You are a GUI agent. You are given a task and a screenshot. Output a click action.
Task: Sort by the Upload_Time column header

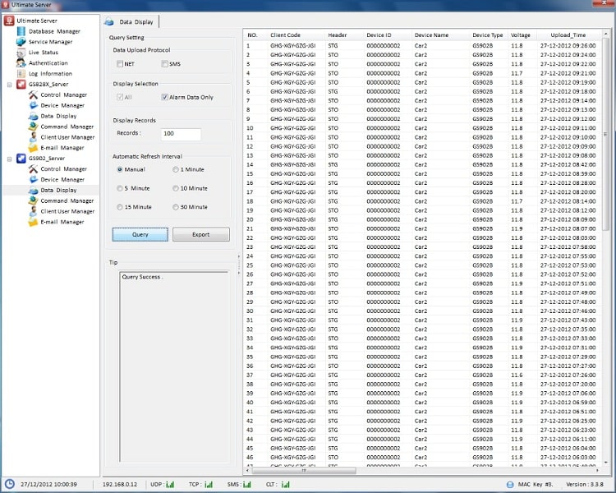[568, 35]
